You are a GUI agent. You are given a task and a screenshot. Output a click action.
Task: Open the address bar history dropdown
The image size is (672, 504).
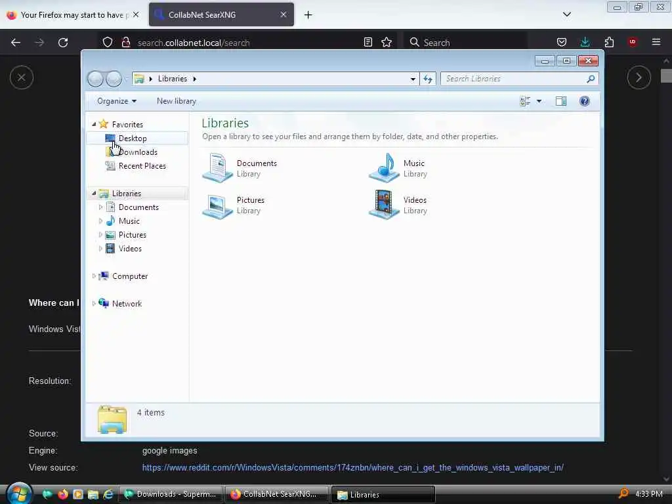[x=413, y=79]
